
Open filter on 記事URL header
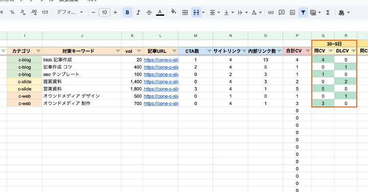pyautogui.click(x=174, y=51)
